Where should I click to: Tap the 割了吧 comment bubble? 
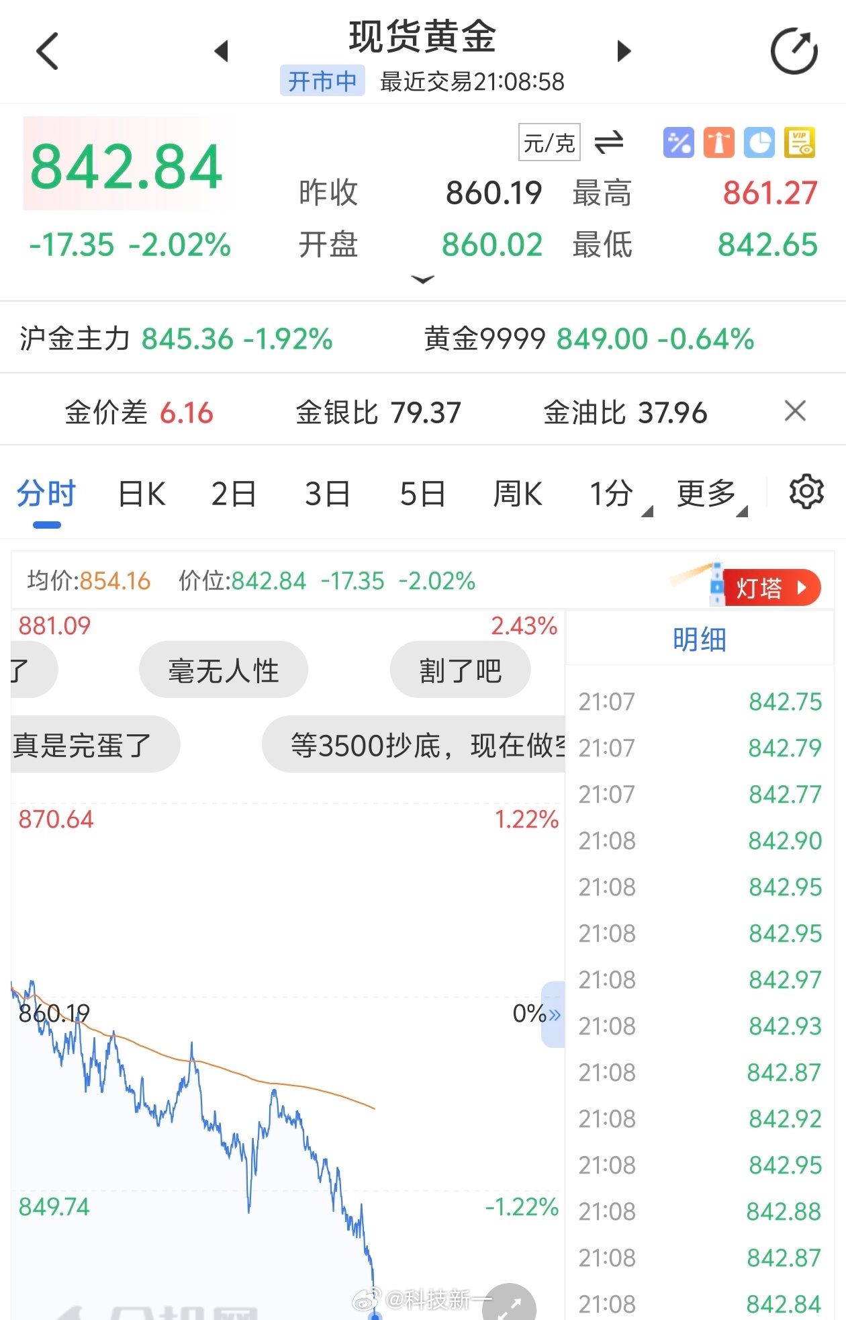pyautogui.click(x=461, y=670)
